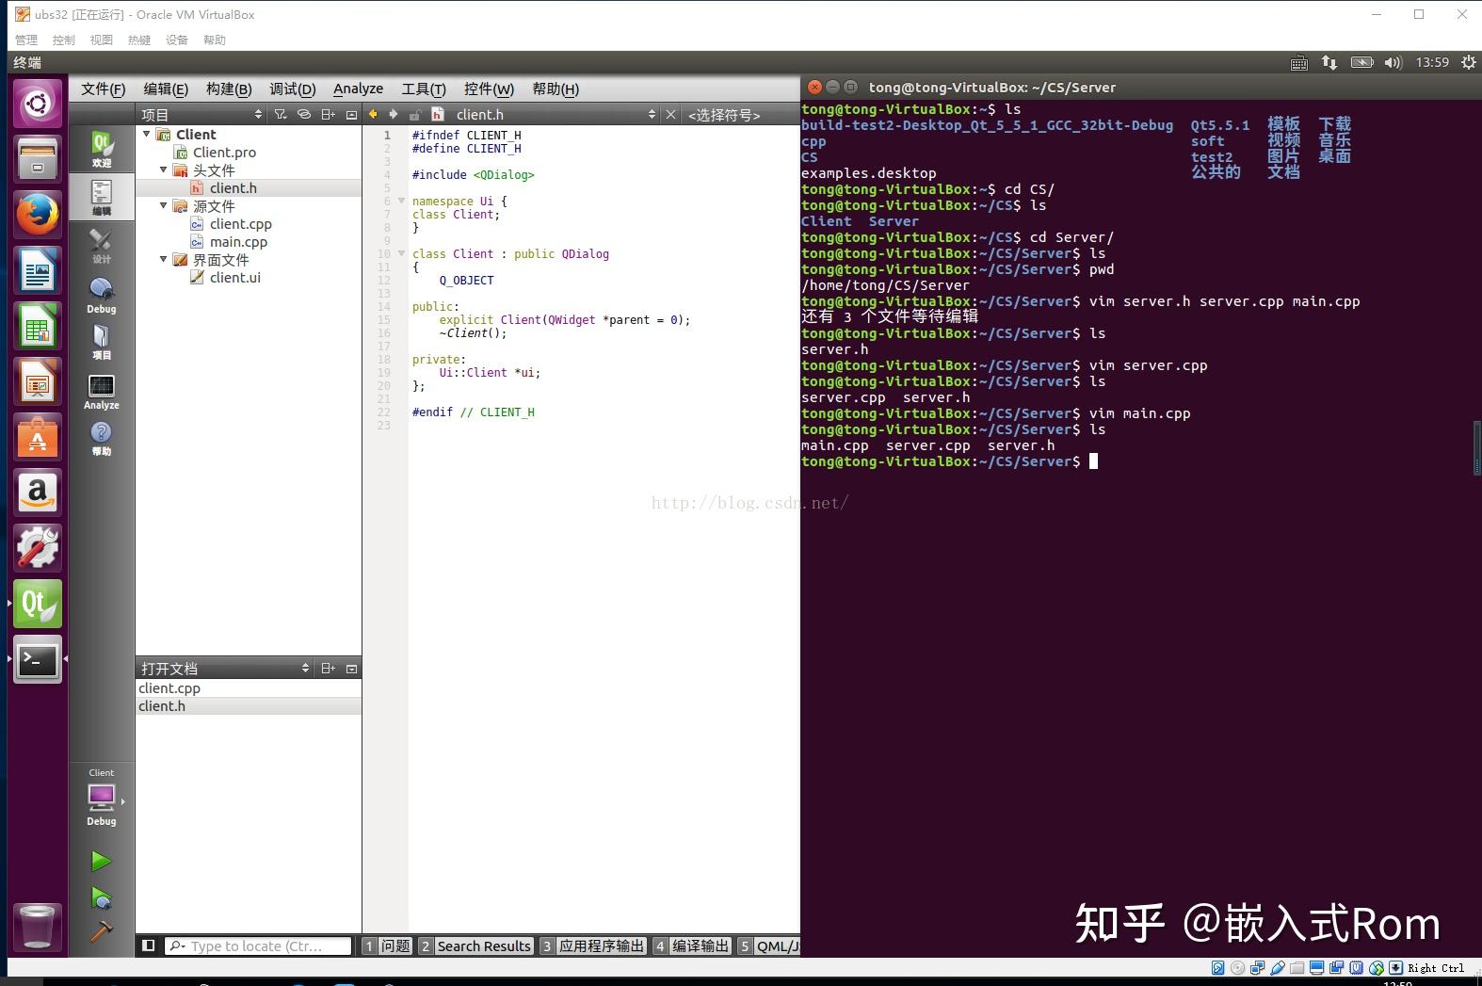1482x986 pixels.
Task: Open the 编译输出 output pane
Action: (692, 946)
